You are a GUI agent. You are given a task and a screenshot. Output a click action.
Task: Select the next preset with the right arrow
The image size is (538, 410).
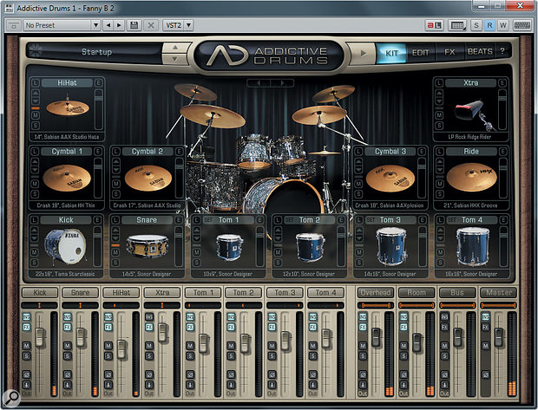119,25
